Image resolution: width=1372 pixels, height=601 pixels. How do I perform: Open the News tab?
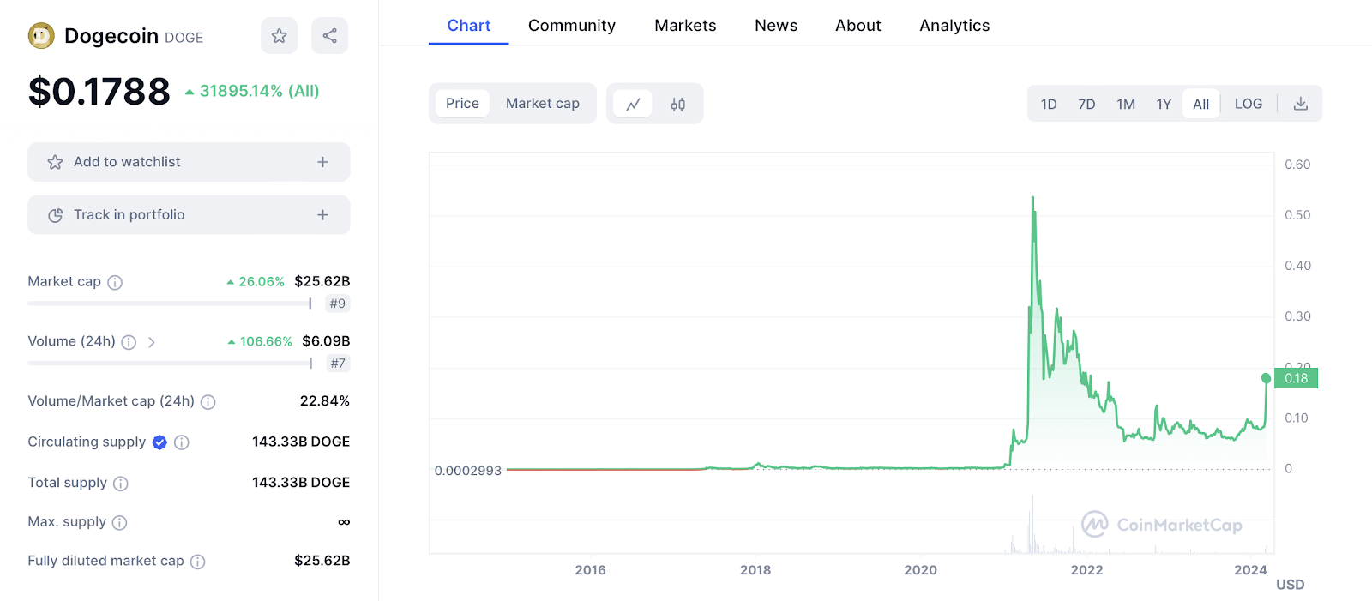click(x=776, y=26)
